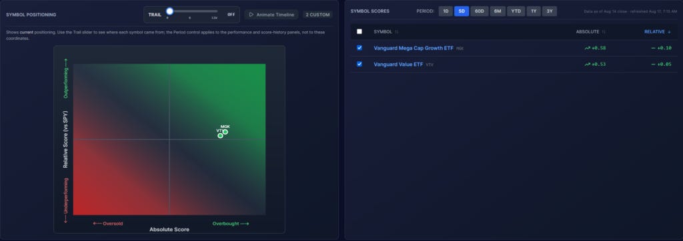Image resolution: width=683 pixels, height=241 pixels.
Task: Click the Oversold axis label
Action: click(x=107, y=224)
